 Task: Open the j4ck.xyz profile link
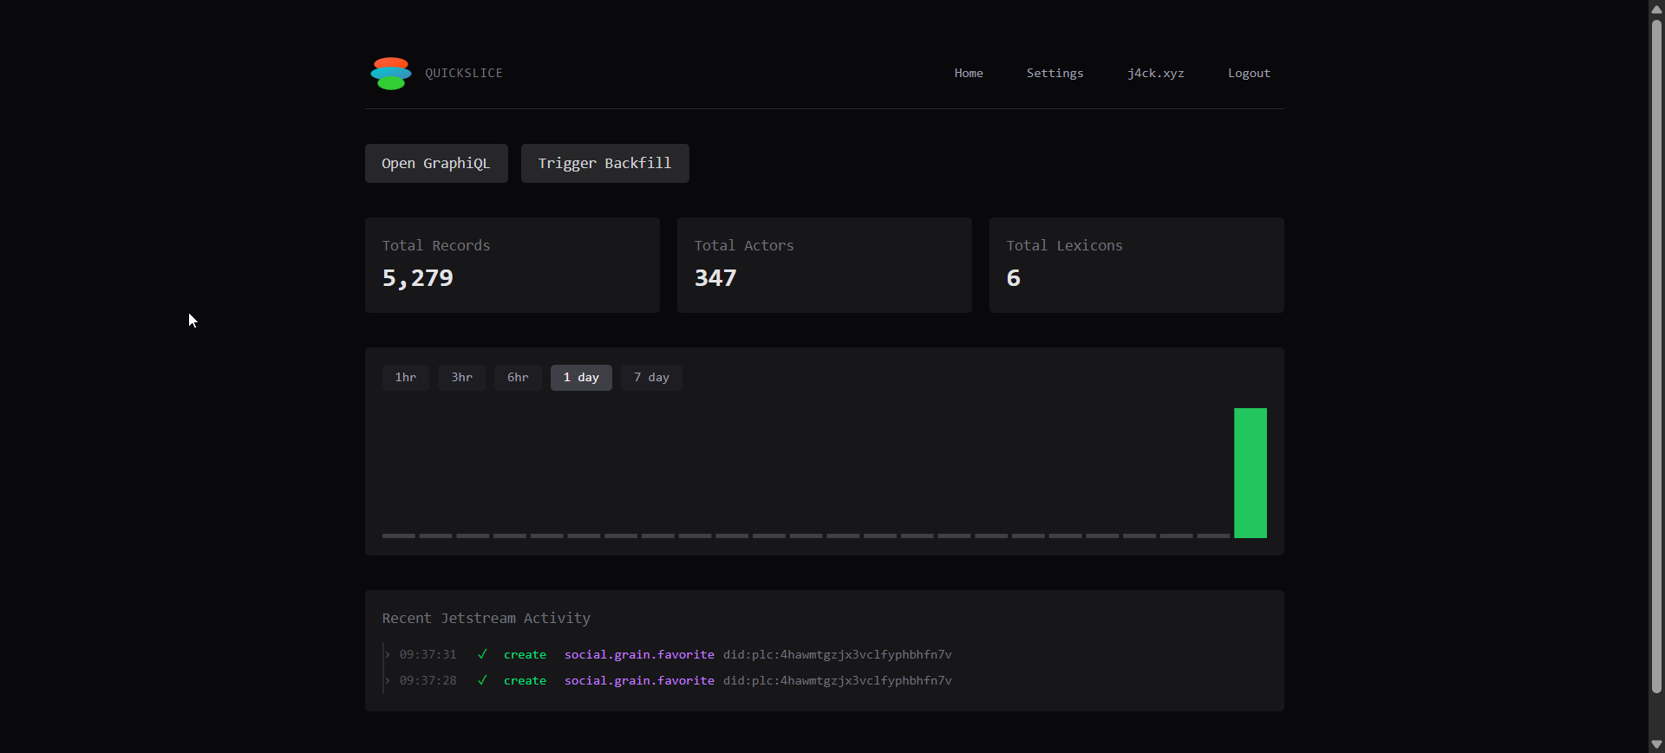tap(1155, 74)
